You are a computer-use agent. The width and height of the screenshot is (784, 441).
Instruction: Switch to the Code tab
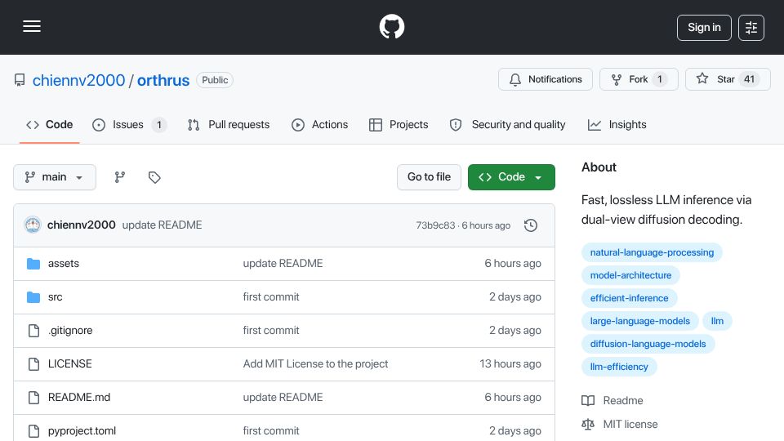[50, 124]
